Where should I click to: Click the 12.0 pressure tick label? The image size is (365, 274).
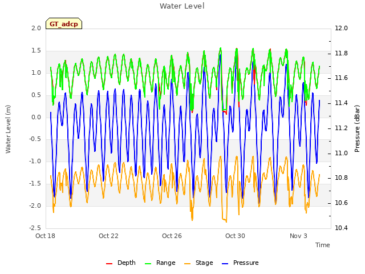(x=341, y=28)
